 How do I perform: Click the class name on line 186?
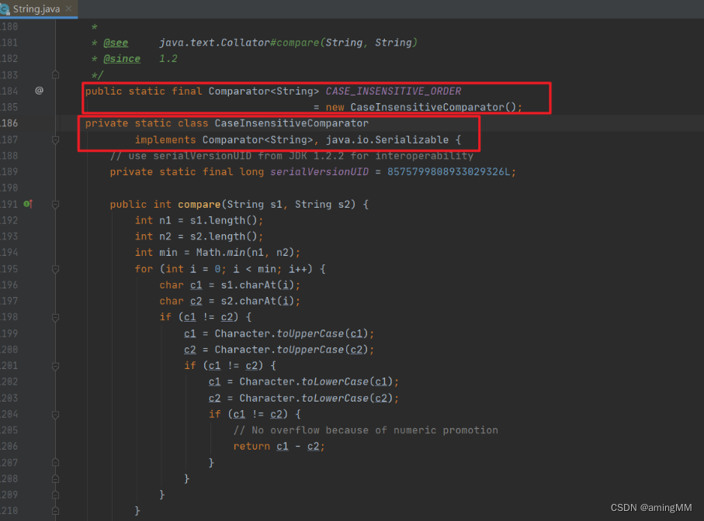291,123
